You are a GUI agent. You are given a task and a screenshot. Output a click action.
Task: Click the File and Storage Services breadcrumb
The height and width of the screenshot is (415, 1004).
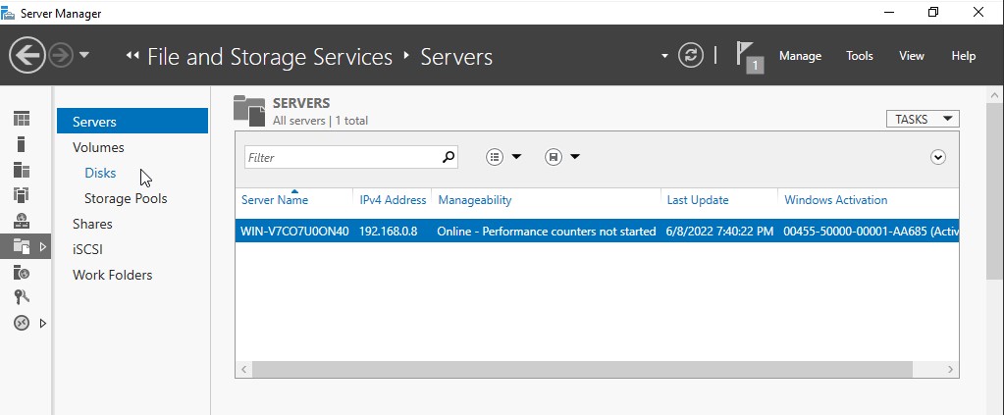270,56
